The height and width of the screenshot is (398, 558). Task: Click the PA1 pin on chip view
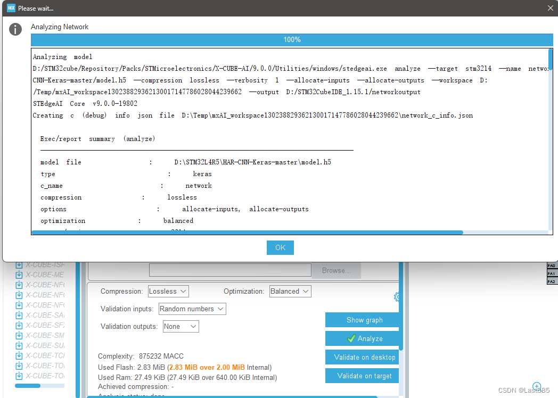pyautogui.click(x=551, y=273)
